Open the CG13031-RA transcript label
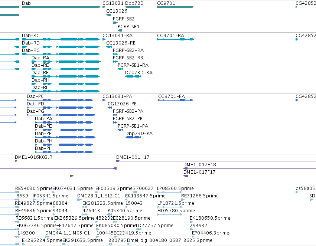 pos(117,36)
